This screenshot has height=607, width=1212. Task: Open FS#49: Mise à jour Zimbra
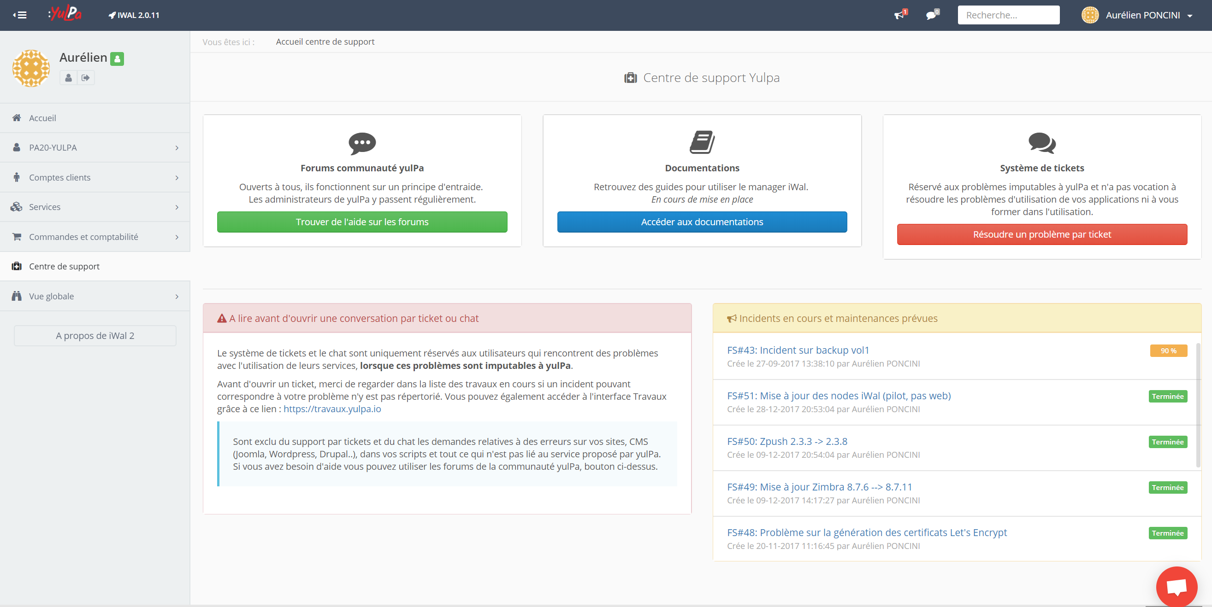pos(820,487)
